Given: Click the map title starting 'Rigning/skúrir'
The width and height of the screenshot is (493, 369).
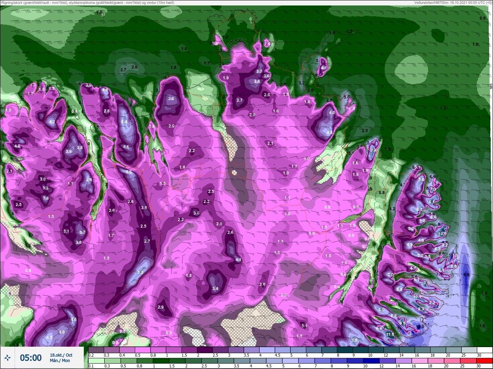Looking at the screenshot, I should coord(87,2).
